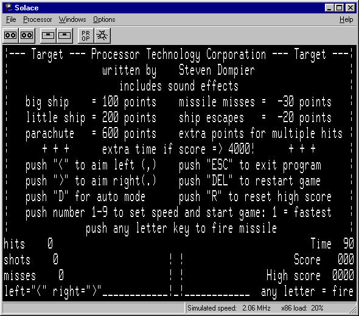The height and width of the screenshot is (316, 359).
Task: Click 'push "R" to reset high score' instruction
Action: point(255,197)
